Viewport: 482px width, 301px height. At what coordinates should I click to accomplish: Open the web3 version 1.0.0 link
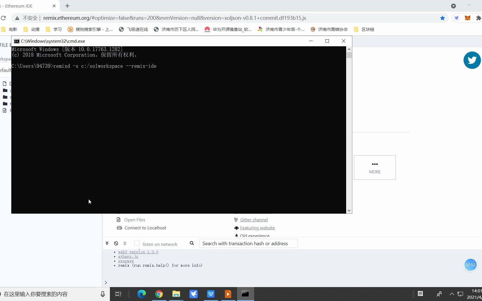coord(138,252)
